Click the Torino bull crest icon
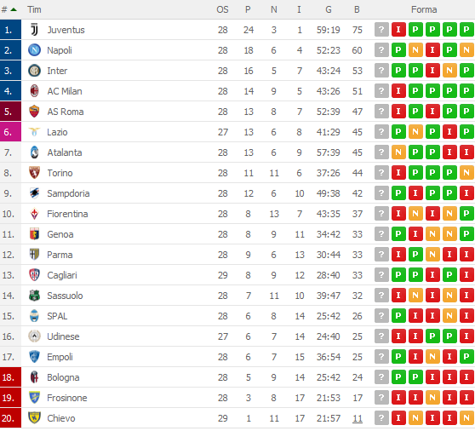475x431 pixels. [x=34, y=173]
